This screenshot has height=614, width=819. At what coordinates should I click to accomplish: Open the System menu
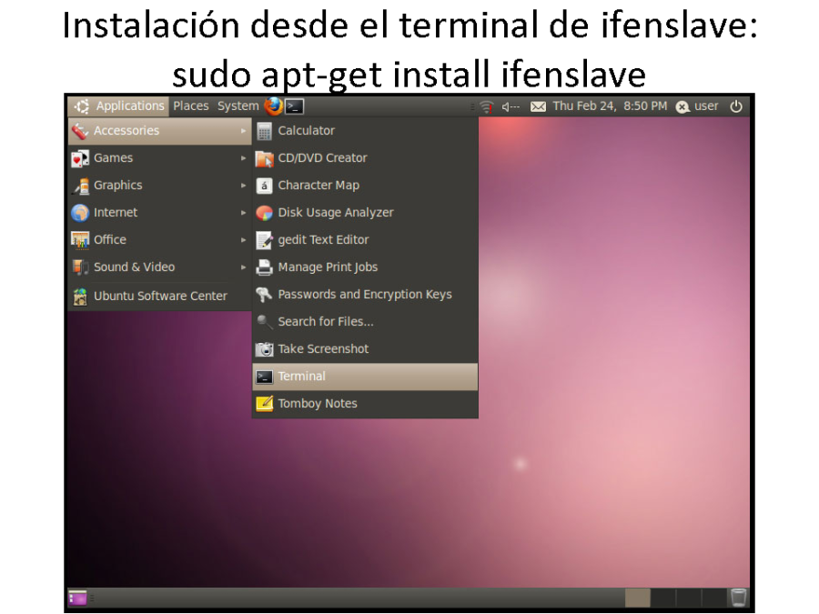[237, 106]
